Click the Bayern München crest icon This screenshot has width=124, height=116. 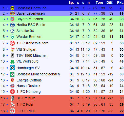pyautogui.click(x=12, y=19)
